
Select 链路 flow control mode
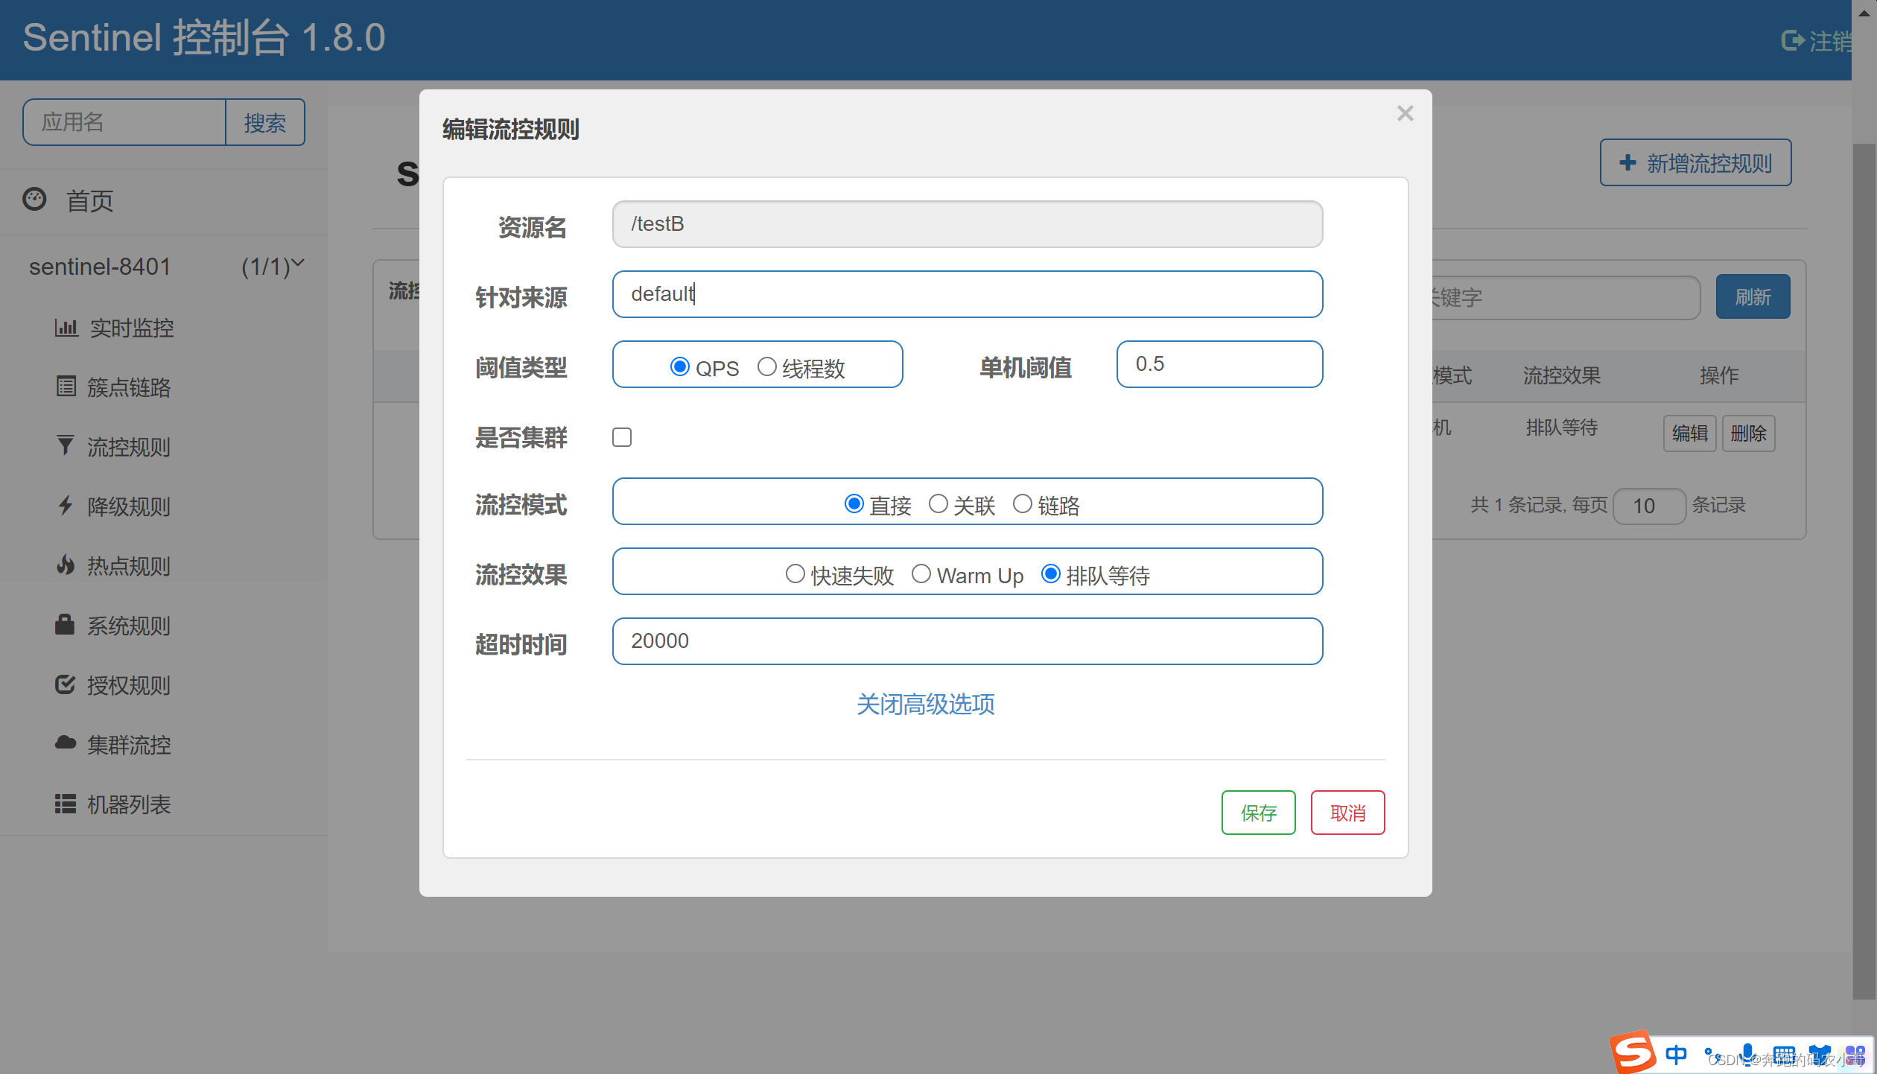point(1022,504)
